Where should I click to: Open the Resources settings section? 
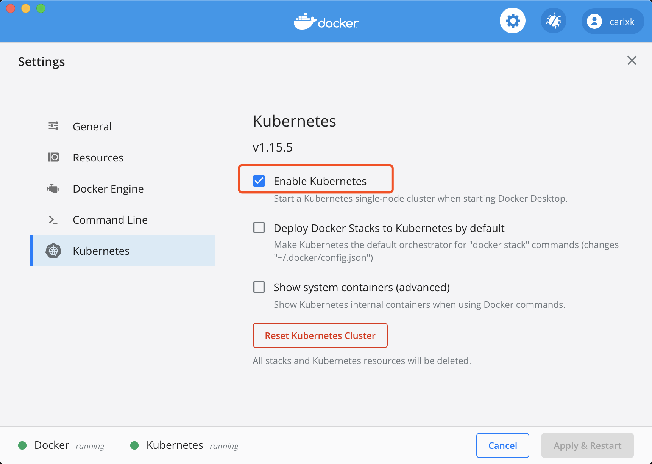(x=123, y=157)
